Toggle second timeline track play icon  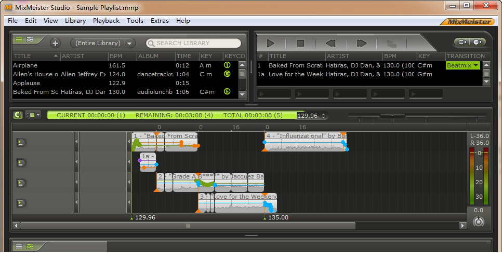[x=20, y=163]
